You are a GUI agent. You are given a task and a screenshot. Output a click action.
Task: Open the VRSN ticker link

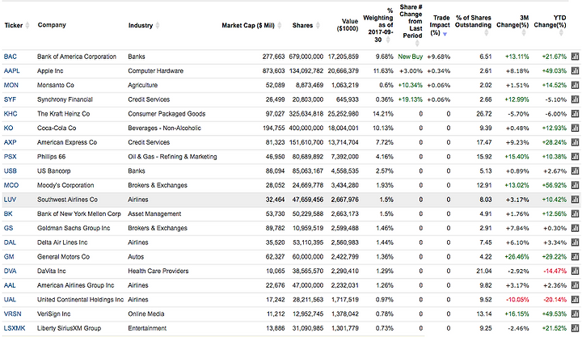[x=12, y=314]
